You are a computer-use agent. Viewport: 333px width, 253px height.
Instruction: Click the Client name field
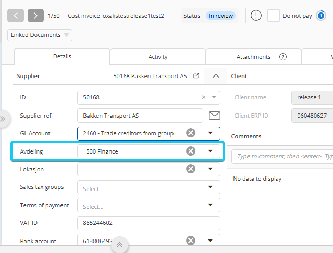coord(312,97)
